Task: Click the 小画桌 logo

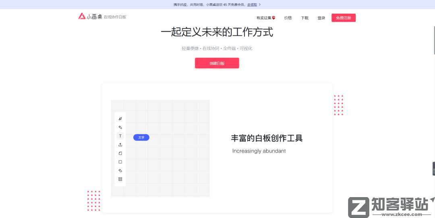Action: coord(90,16)
